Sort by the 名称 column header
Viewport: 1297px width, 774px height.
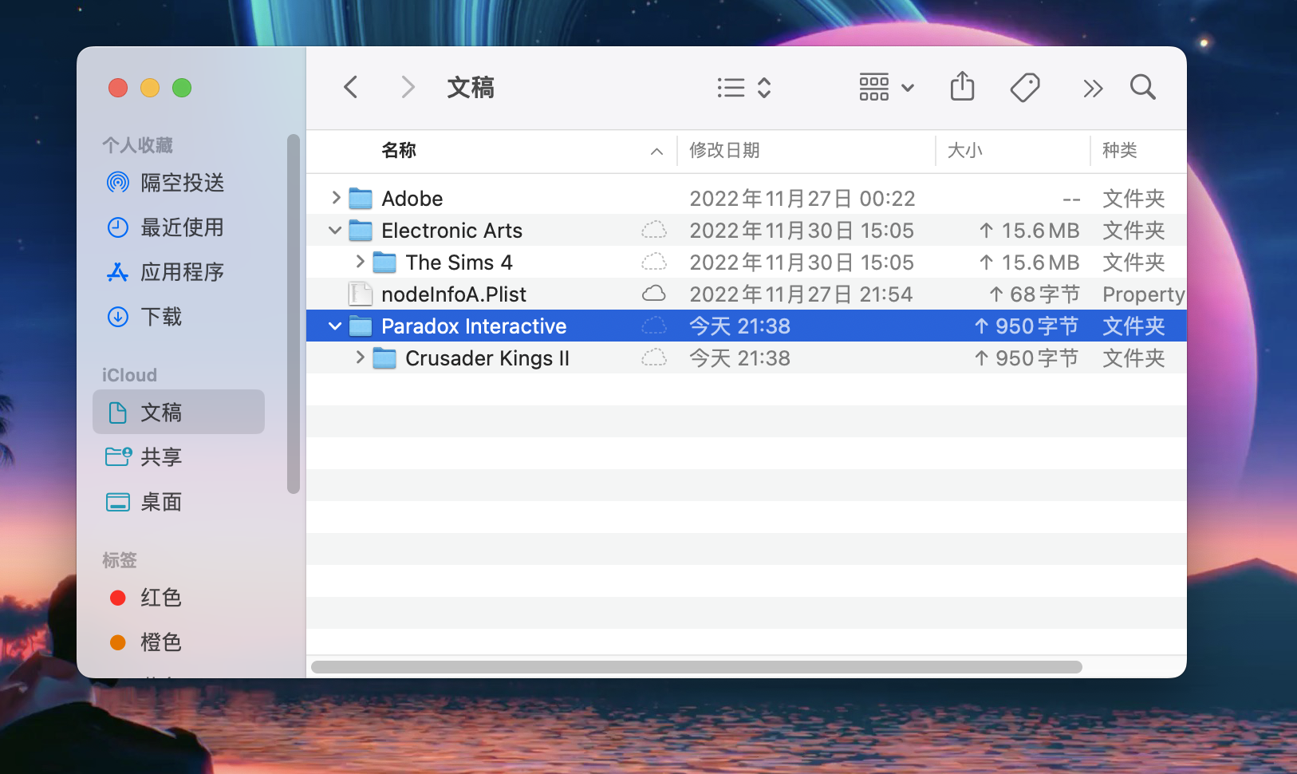[399, 150]
